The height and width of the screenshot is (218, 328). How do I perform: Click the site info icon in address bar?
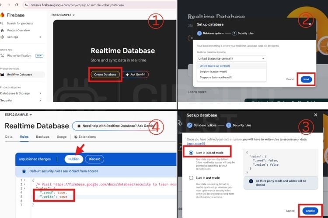point(26,5)
